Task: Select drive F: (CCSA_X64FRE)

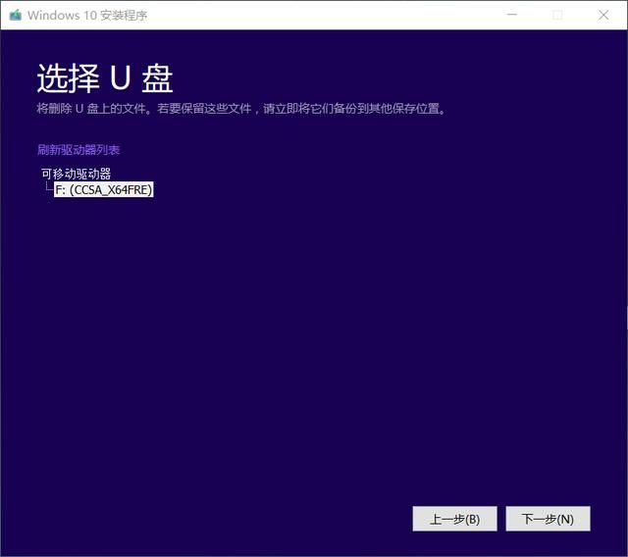Action: coord(104,189)
